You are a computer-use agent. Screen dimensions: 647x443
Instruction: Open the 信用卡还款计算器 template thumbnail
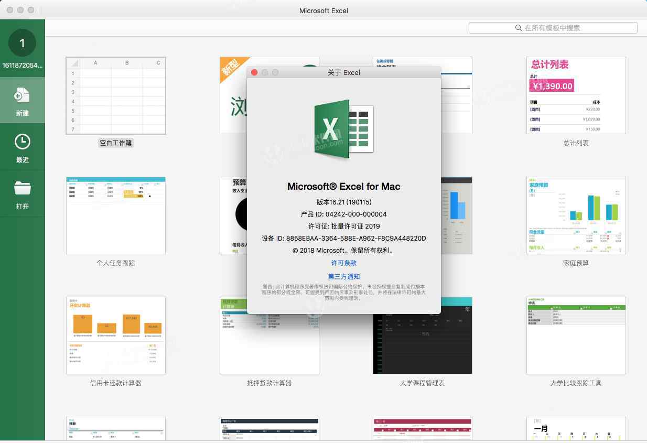point(116,336)
